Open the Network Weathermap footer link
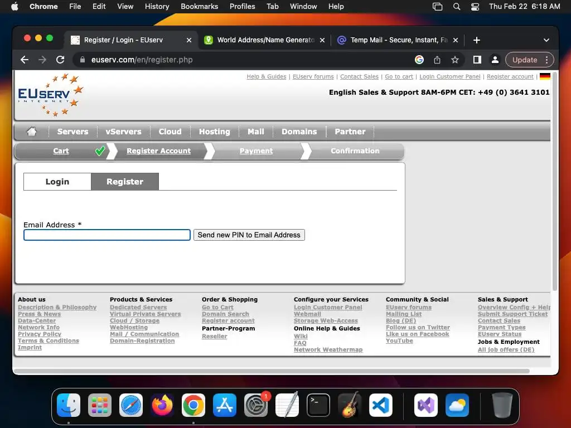571x428 pixels. [x=328, y=350]
